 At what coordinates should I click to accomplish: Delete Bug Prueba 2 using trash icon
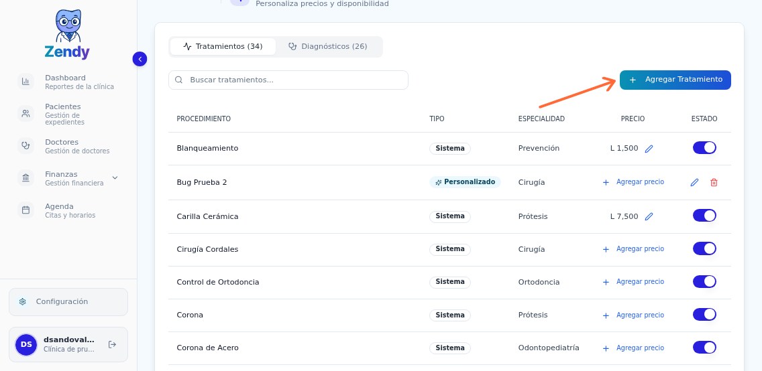[714, 182]
